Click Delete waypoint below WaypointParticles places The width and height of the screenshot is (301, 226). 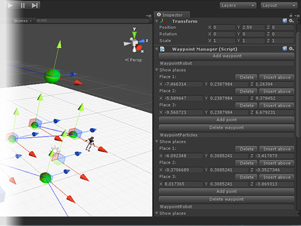coord(226,199)
